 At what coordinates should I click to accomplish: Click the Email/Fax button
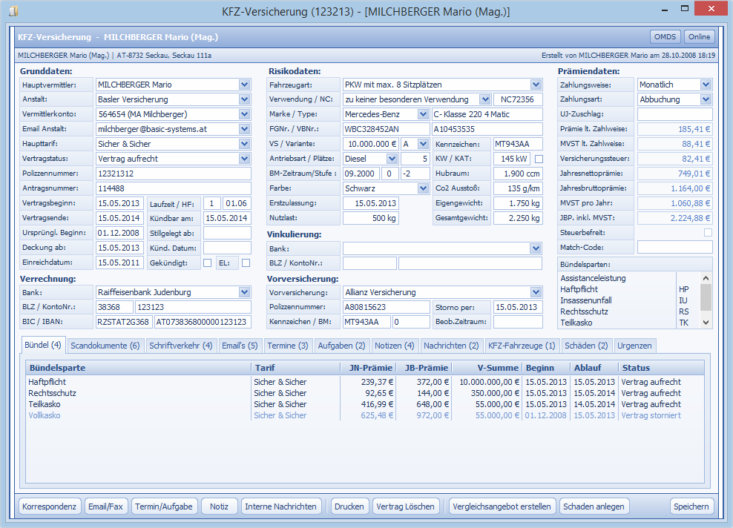tap(105, 506)
